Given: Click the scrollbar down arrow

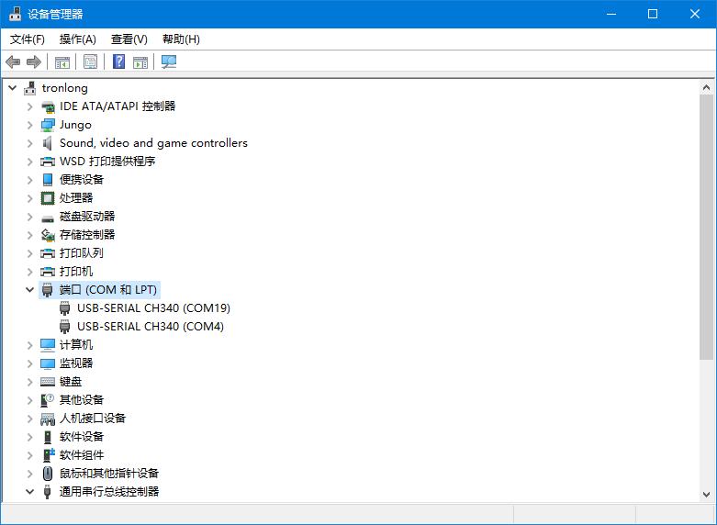Looking at the screenshot, I should (706, 495).
